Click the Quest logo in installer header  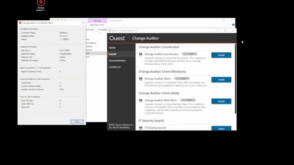point(117,38)
